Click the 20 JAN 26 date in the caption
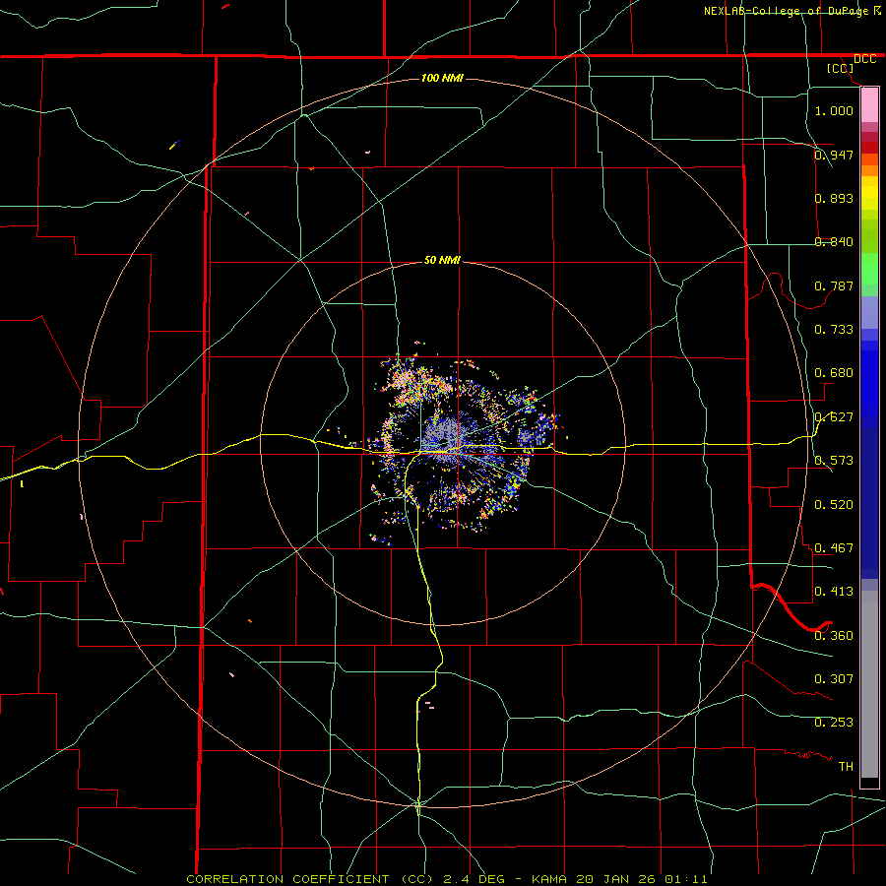This screenshot has height=886, width=886. [x=616, y=879]
